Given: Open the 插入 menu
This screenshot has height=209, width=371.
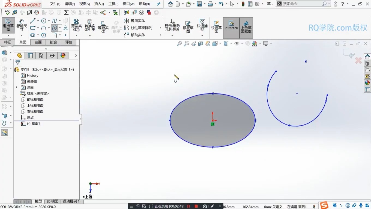Looking at the screenshot, I should 98,4.
